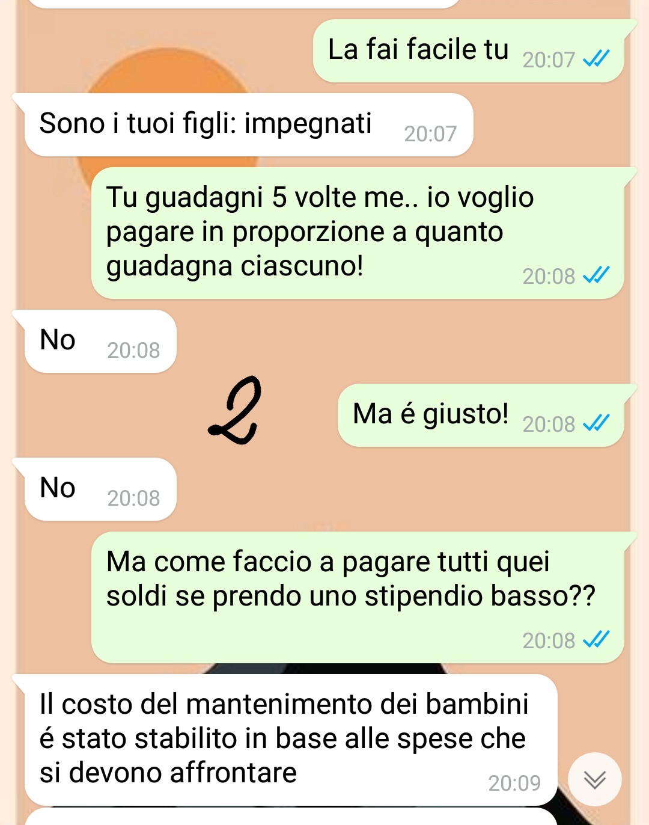Tap the partially visible bubble at top

(x=243, y=4)
